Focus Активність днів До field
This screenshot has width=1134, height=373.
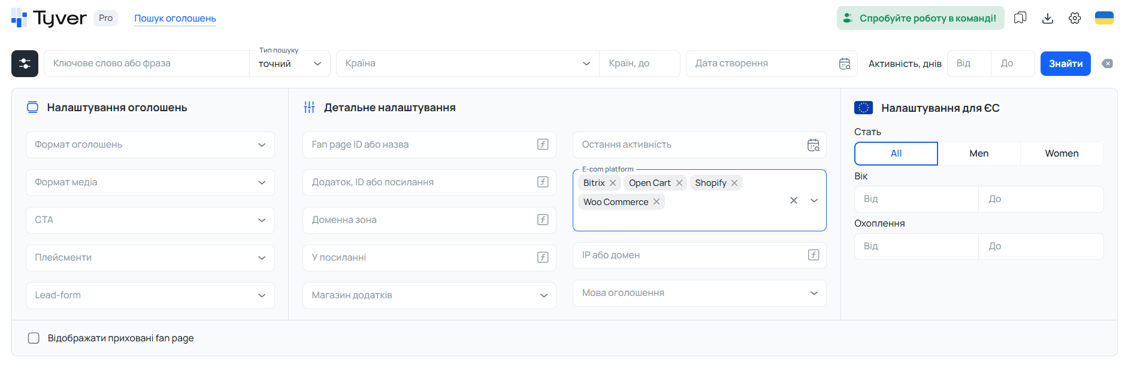coord(1013,63)
